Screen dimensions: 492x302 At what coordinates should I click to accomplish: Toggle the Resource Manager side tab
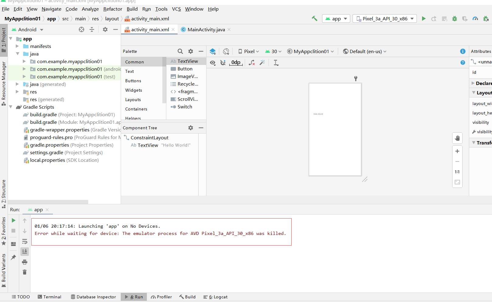(4, 83)
